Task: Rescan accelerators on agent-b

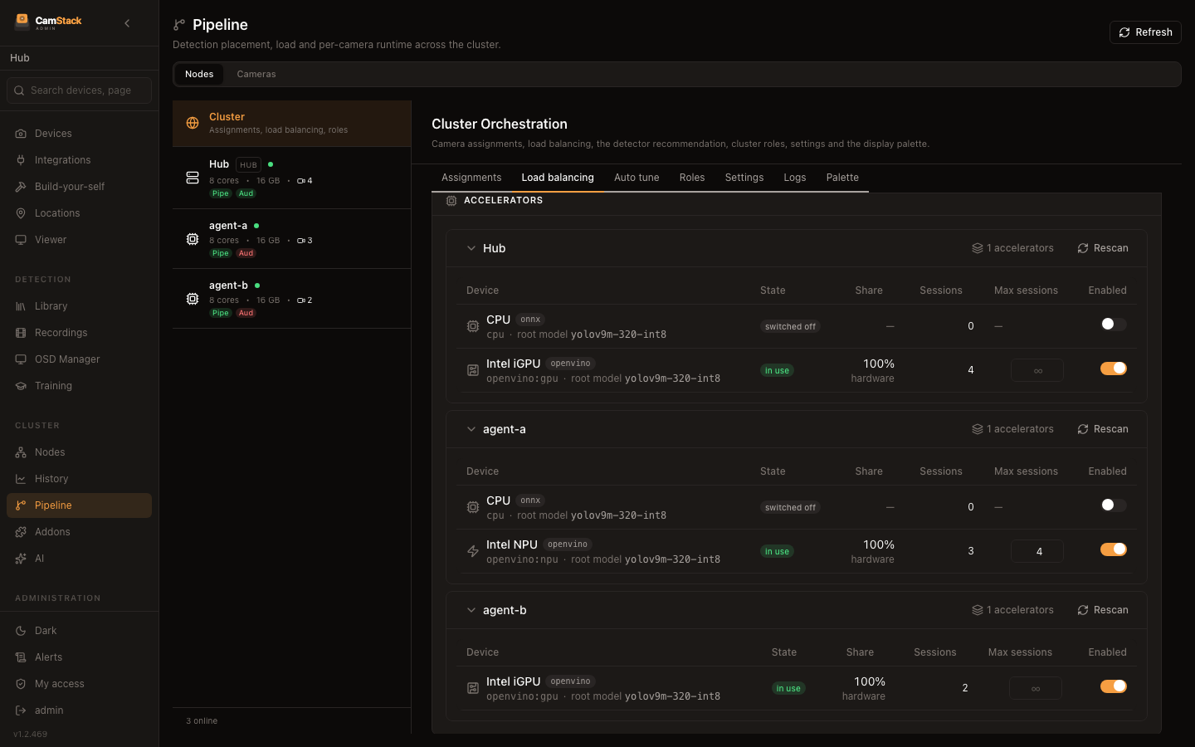Action: point(1103,610)
